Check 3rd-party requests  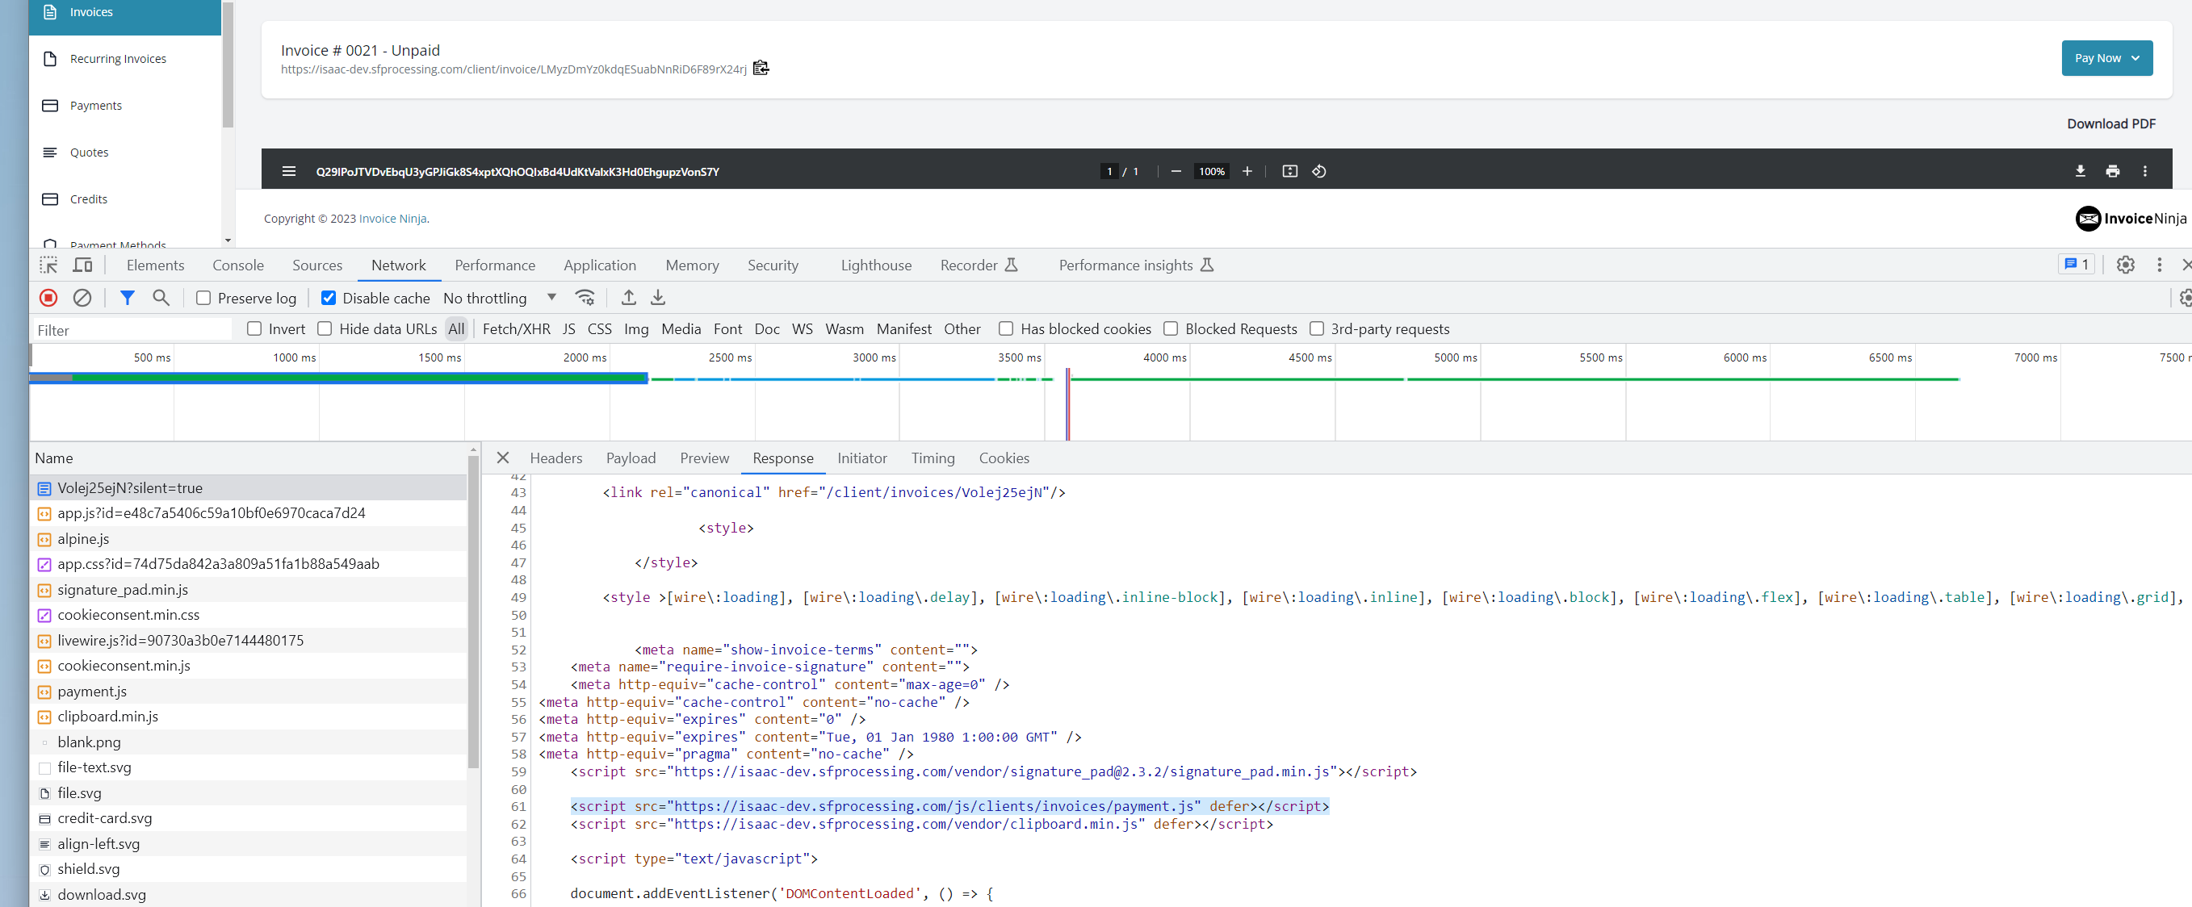pyautogui.click(x=1316, y=328)
